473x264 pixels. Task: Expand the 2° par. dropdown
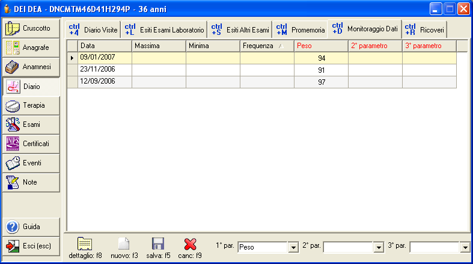click(x=378, y=247)
